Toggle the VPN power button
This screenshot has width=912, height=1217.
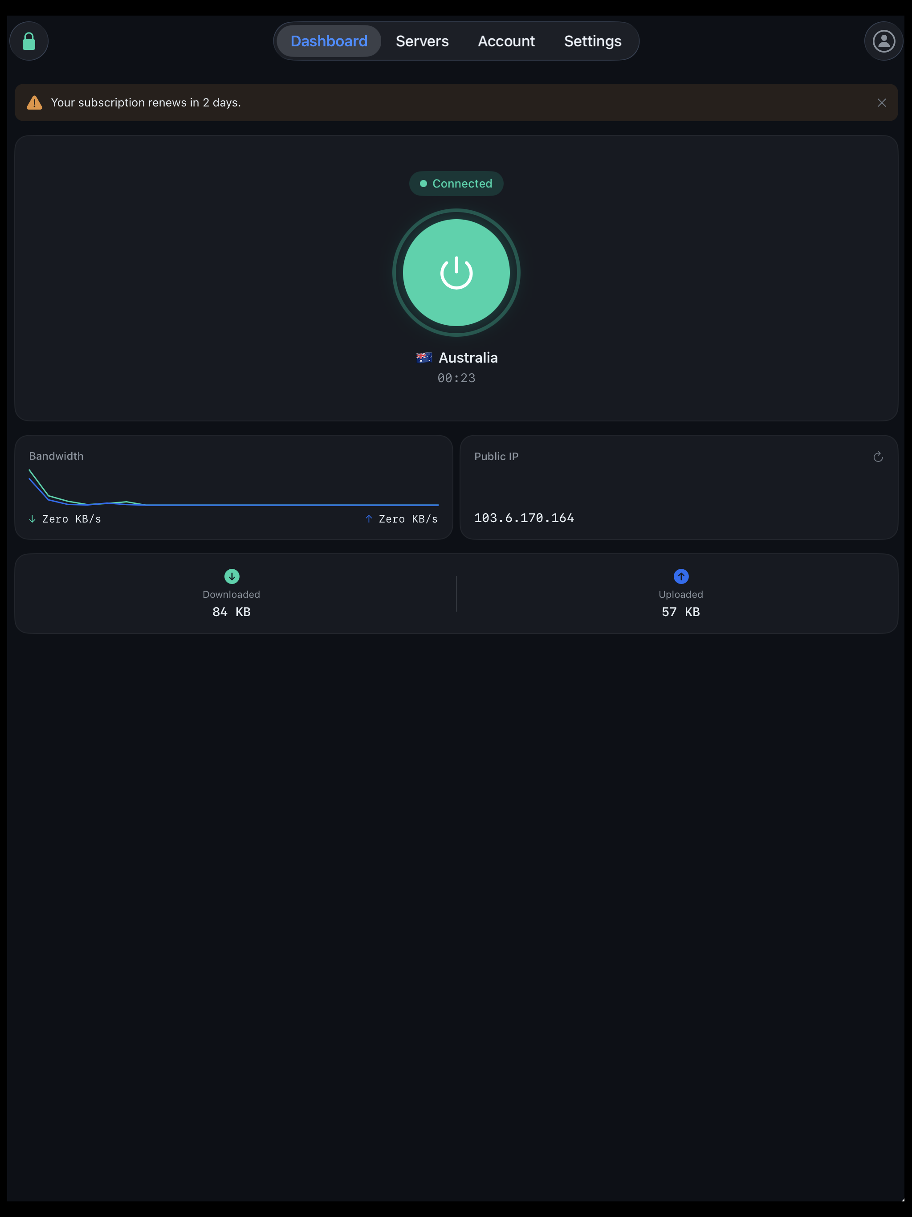click(x=456, y=273)
